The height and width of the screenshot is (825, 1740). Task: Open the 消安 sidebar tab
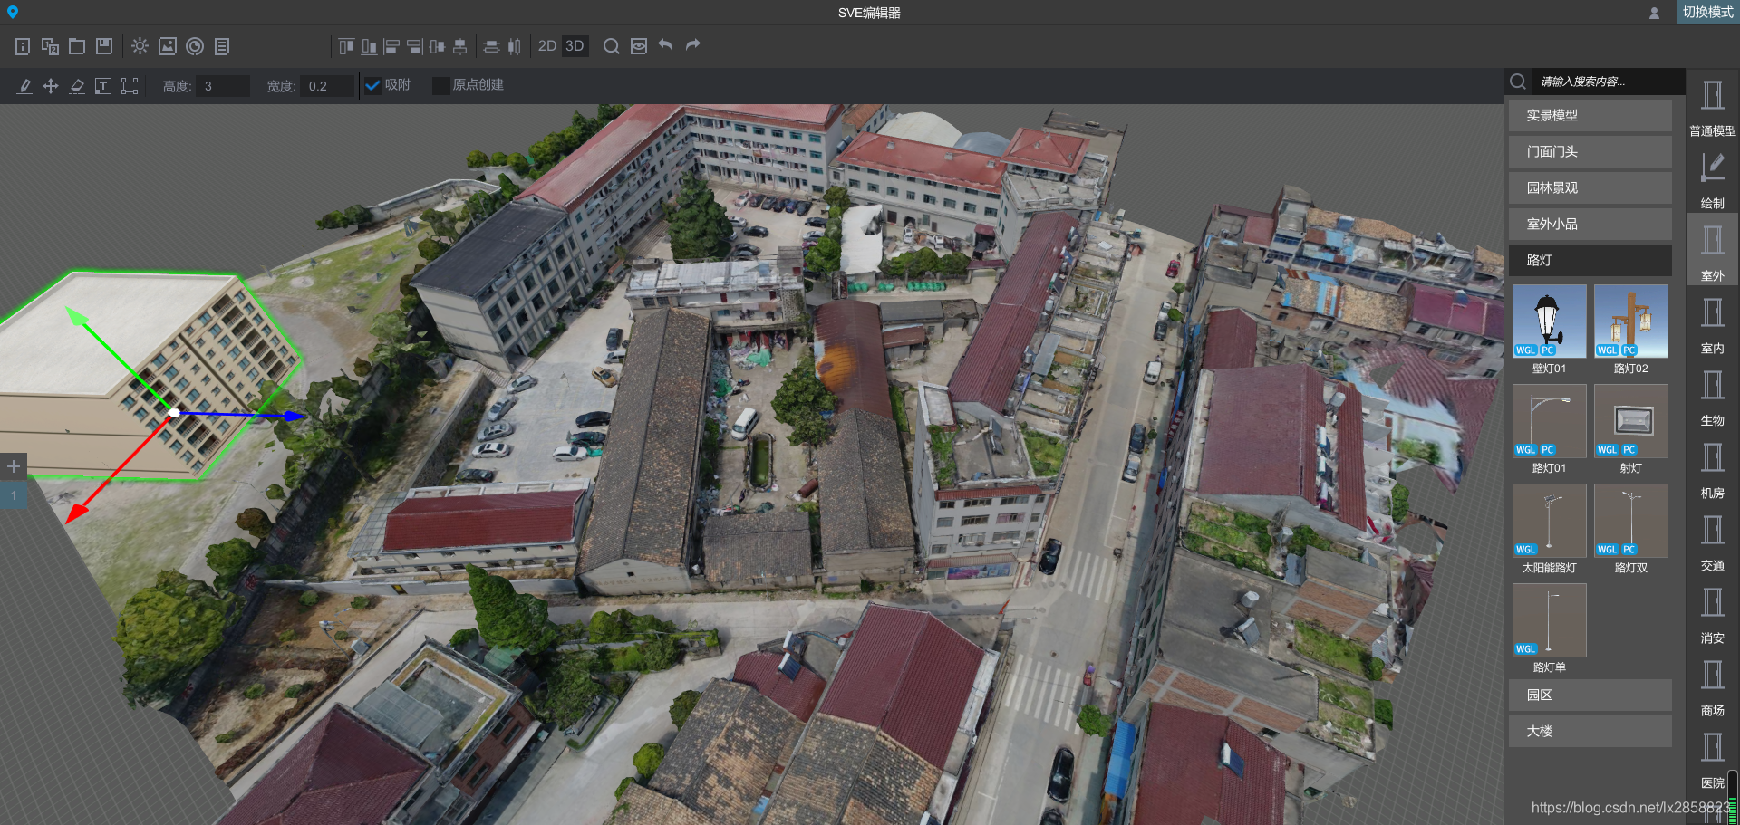pos(1713,613)
